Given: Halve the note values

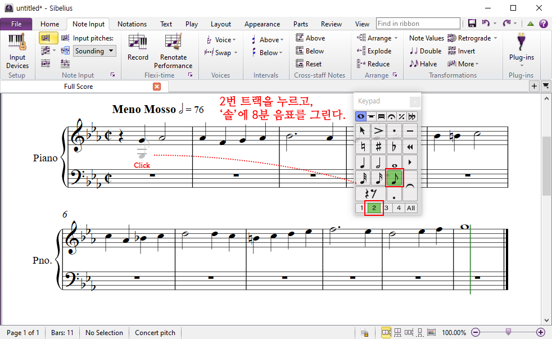Looking at the screenshot, I should [423, 64].
